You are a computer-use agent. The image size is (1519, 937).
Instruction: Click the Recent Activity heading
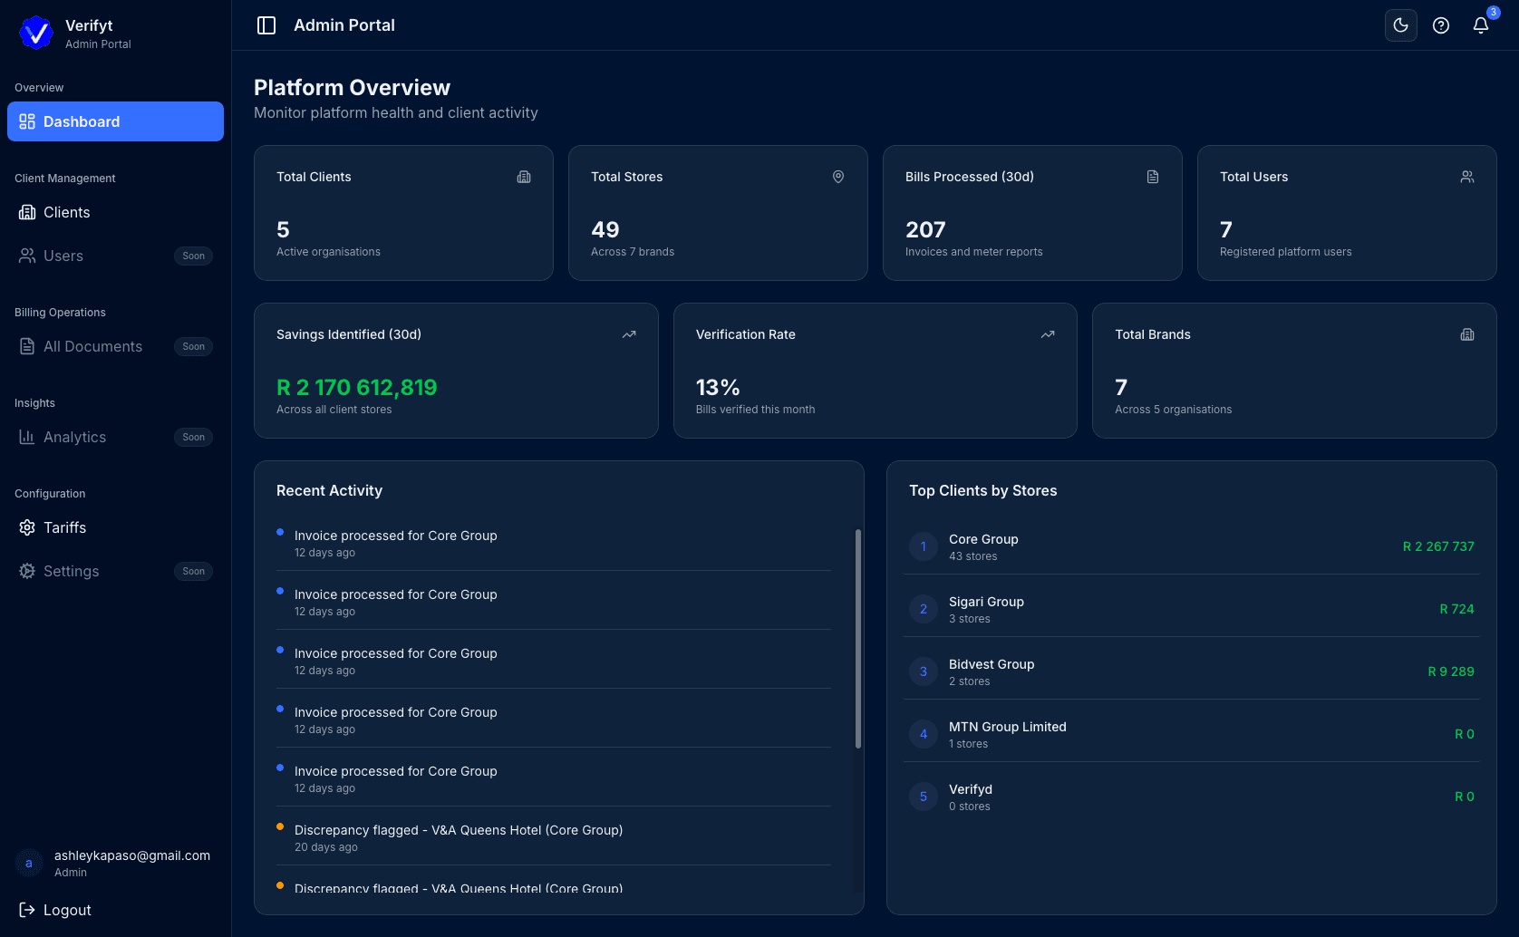point(329,490)
